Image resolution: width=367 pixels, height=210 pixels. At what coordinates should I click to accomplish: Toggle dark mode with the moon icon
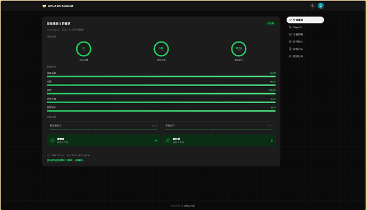pyautogui.click(x=312, y=6)
